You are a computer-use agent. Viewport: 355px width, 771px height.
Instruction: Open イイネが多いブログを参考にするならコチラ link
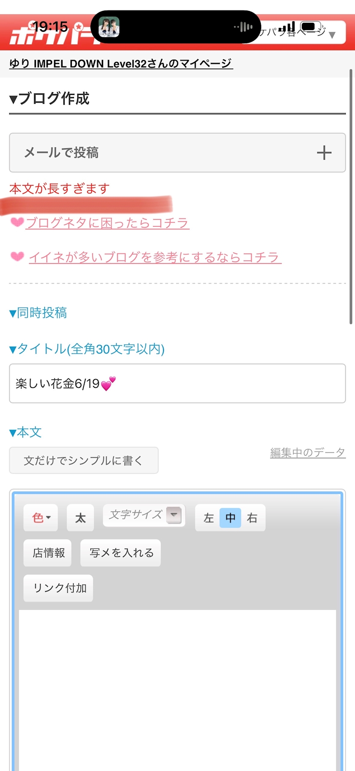pos(155,257)
